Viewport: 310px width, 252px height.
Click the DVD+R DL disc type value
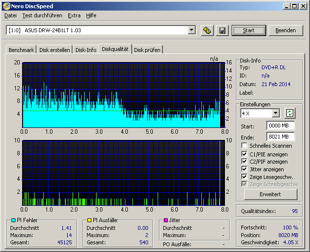coord(273,67)
